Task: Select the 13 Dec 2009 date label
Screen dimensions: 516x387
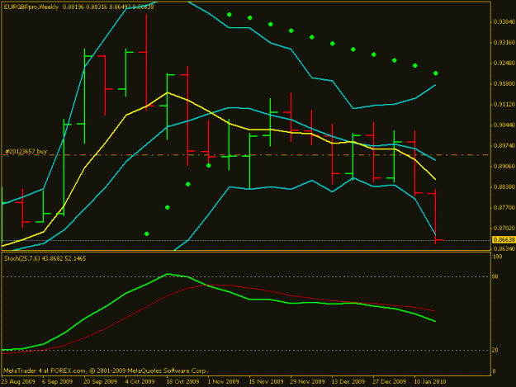Action: tap(348, 382)
